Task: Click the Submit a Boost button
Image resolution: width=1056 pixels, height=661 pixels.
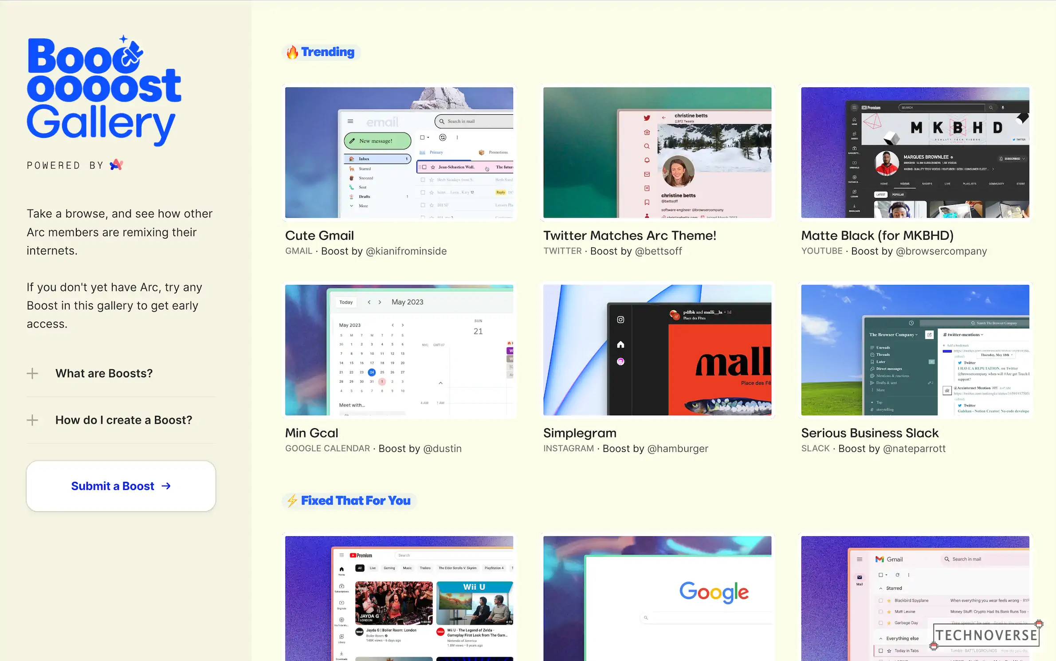Action: [x=121, y=486]
